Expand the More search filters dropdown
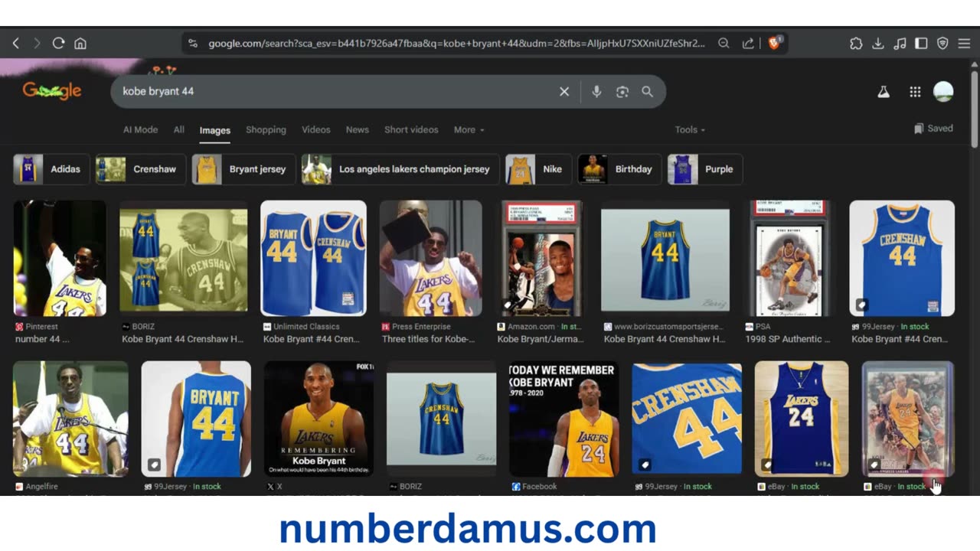Viewport: 980px width, 551px height. click(x=469, y=130)
